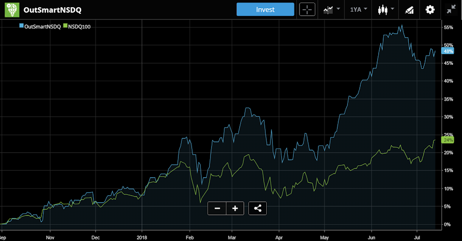Select the candlestick chart type icon
Image resolution: width=462 pixels, height=241 pixels.
383,10
